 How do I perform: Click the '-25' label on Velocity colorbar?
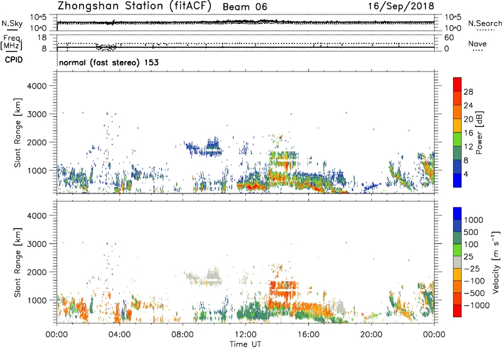tap(471, 268)
